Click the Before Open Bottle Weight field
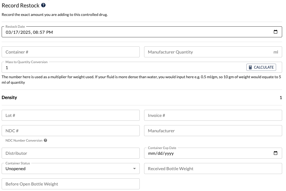The image size is (286, 191). pos(71,184)
